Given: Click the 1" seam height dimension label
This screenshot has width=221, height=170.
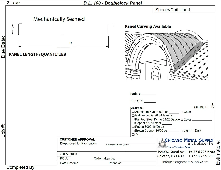Looking at the screenshot, I should 13,29.
